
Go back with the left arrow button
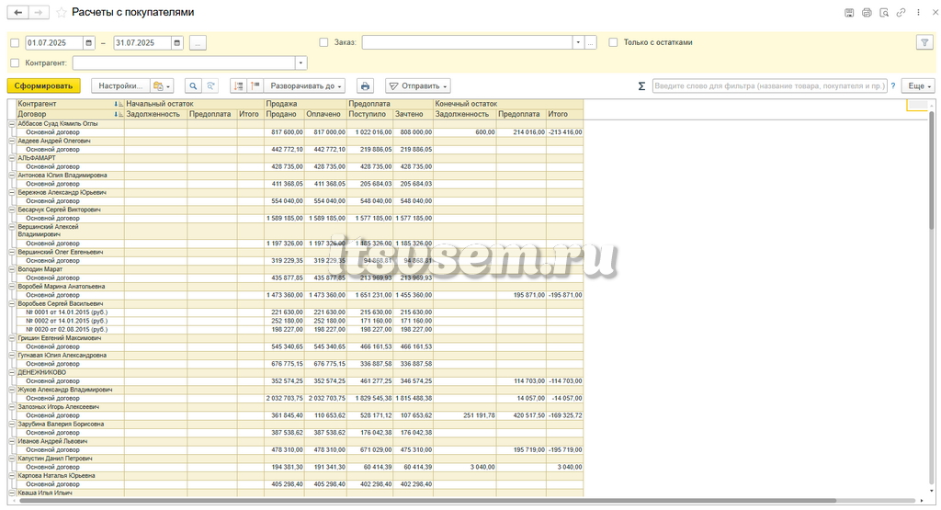(x=18, y=13)
